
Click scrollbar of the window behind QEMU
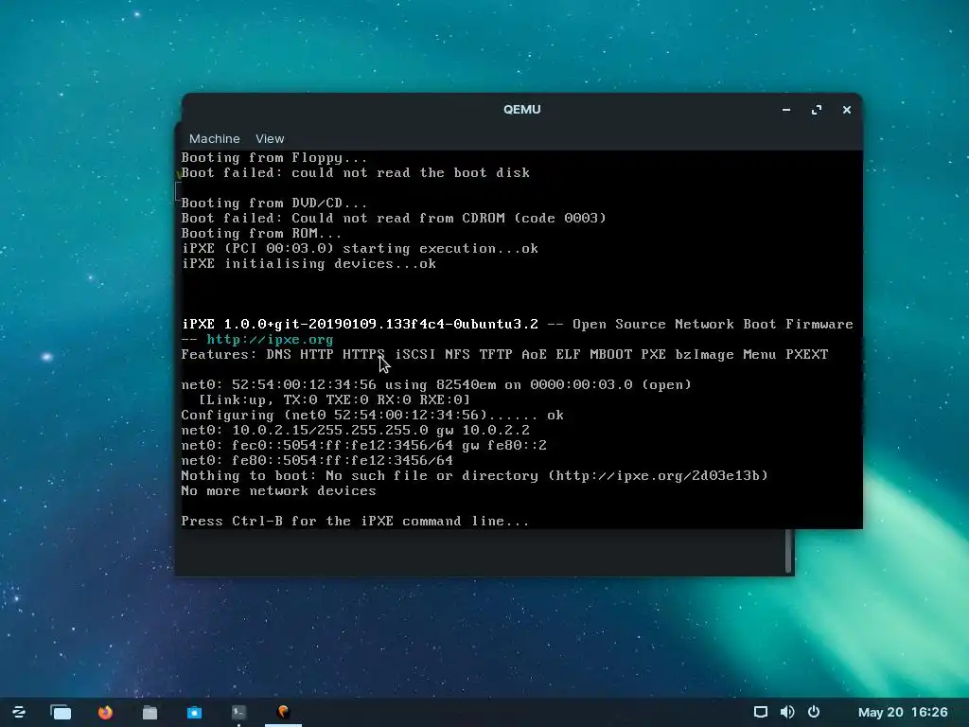coord(788,550)
